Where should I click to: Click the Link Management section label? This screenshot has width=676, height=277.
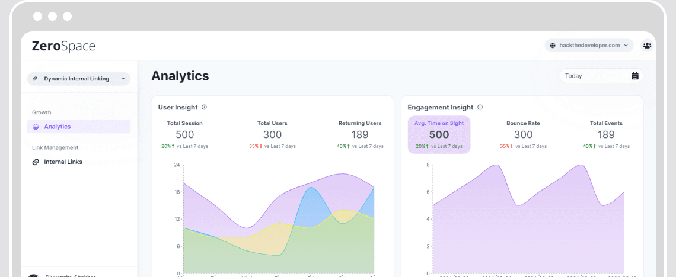pos(55,147)
